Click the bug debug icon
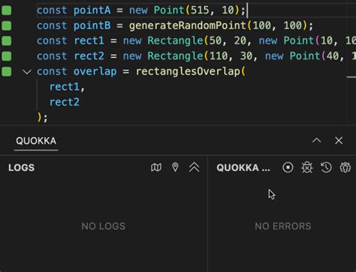The height and width of the screenshot is (272, 356). (x=307, y=167)
